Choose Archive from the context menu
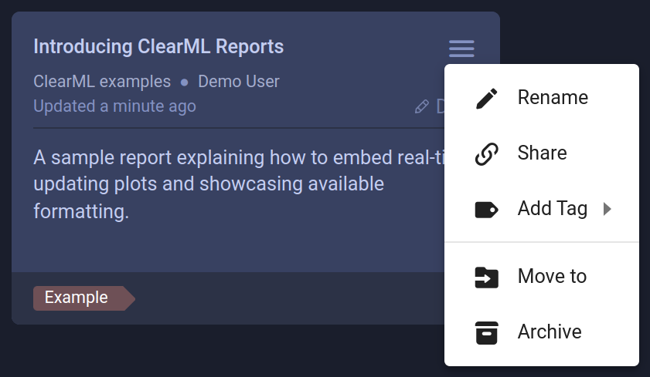 tap(549, 332)
